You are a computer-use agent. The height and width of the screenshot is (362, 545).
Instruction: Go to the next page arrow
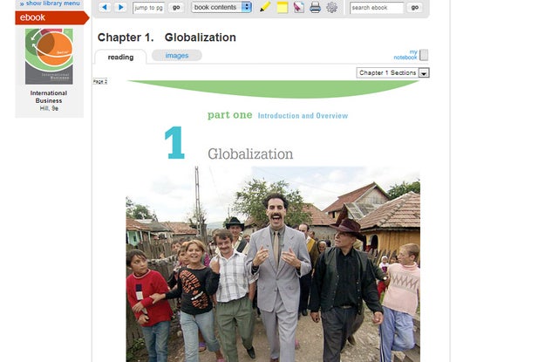pos(121,7)
